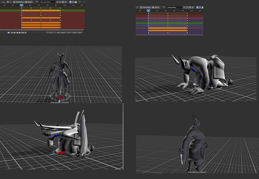The image size is (259, 179).
Task: Open the Key menu in Idle_Animation editor
Action: point(3,2)
